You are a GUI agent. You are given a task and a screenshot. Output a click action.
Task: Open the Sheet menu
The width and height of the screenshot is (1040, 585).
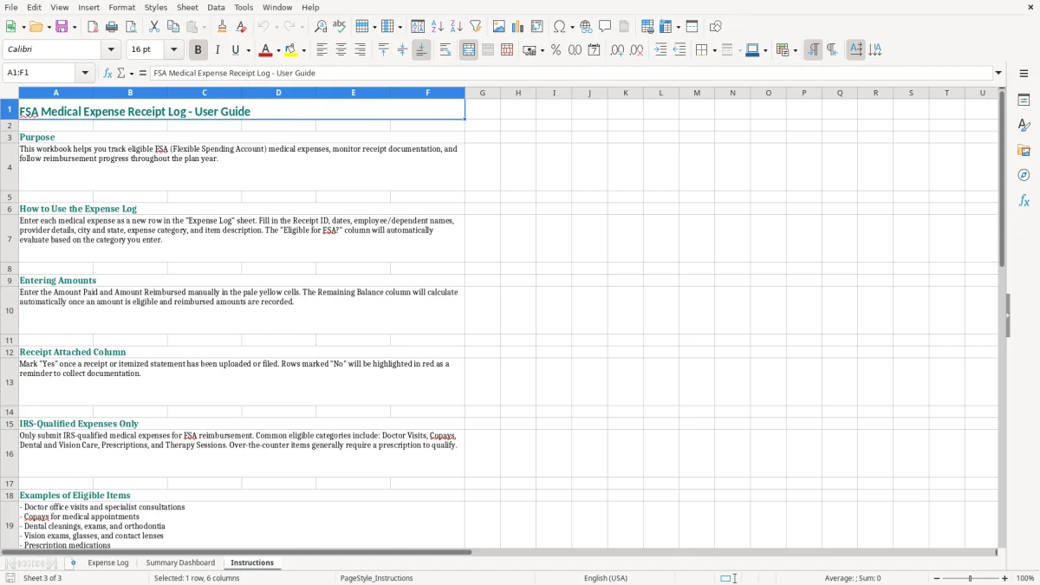(x=187, y=7)
